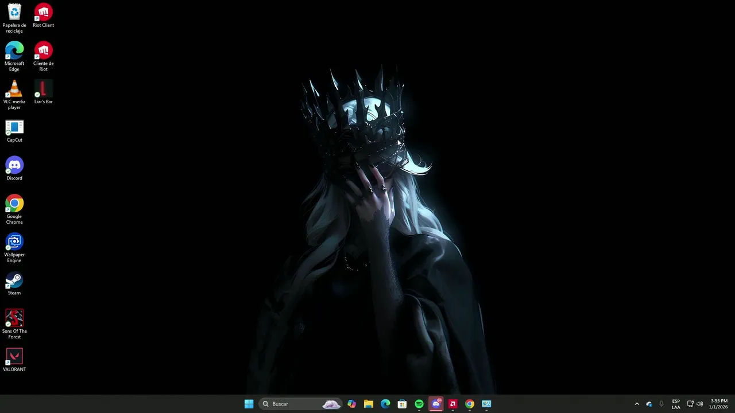Image resolution: width=735 pixels, height=413 pixels.
Task: Select the VLC media player desktop icon
Action: point(14,95)
